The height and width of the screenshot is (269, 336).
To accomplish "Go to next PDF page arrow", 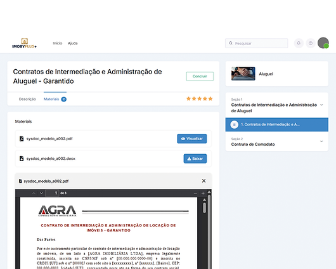I will click(x=41, y=193).
